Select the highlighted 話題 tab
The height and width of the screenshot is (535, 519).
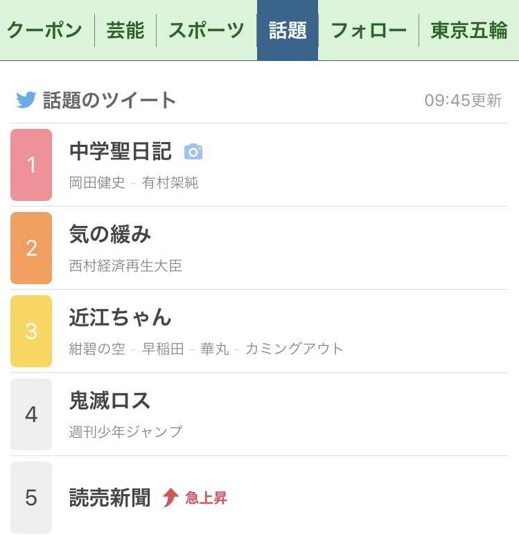[x=288, y=30]
